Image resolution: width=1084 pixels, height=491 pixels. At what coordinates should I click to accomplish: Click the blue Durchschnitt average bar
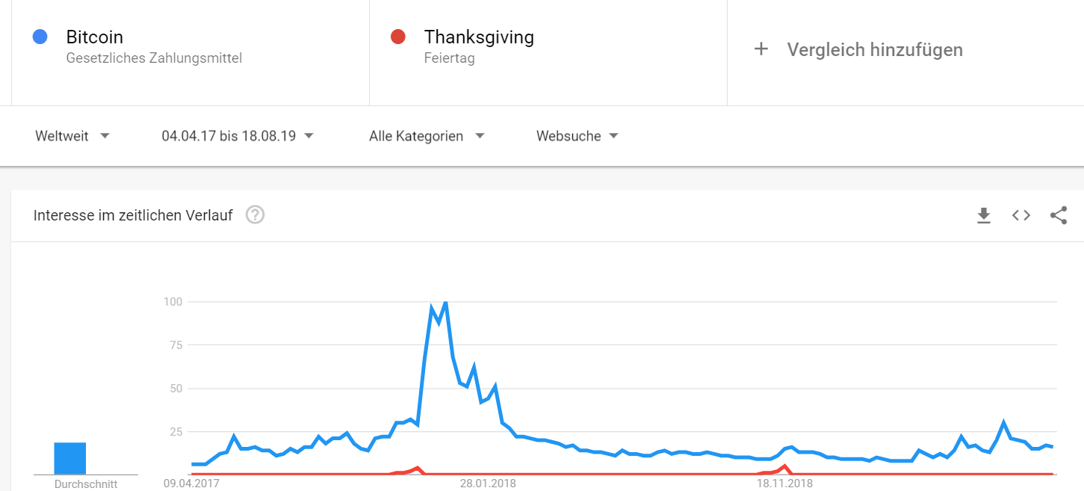pos(70,458)
